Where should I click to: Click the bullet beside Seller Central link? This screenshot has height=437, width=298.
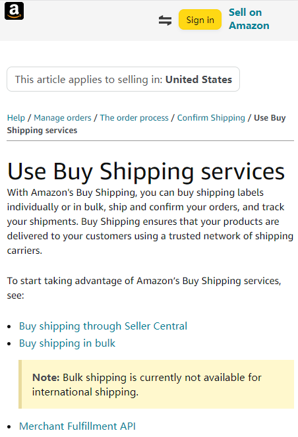coord(9,327)
